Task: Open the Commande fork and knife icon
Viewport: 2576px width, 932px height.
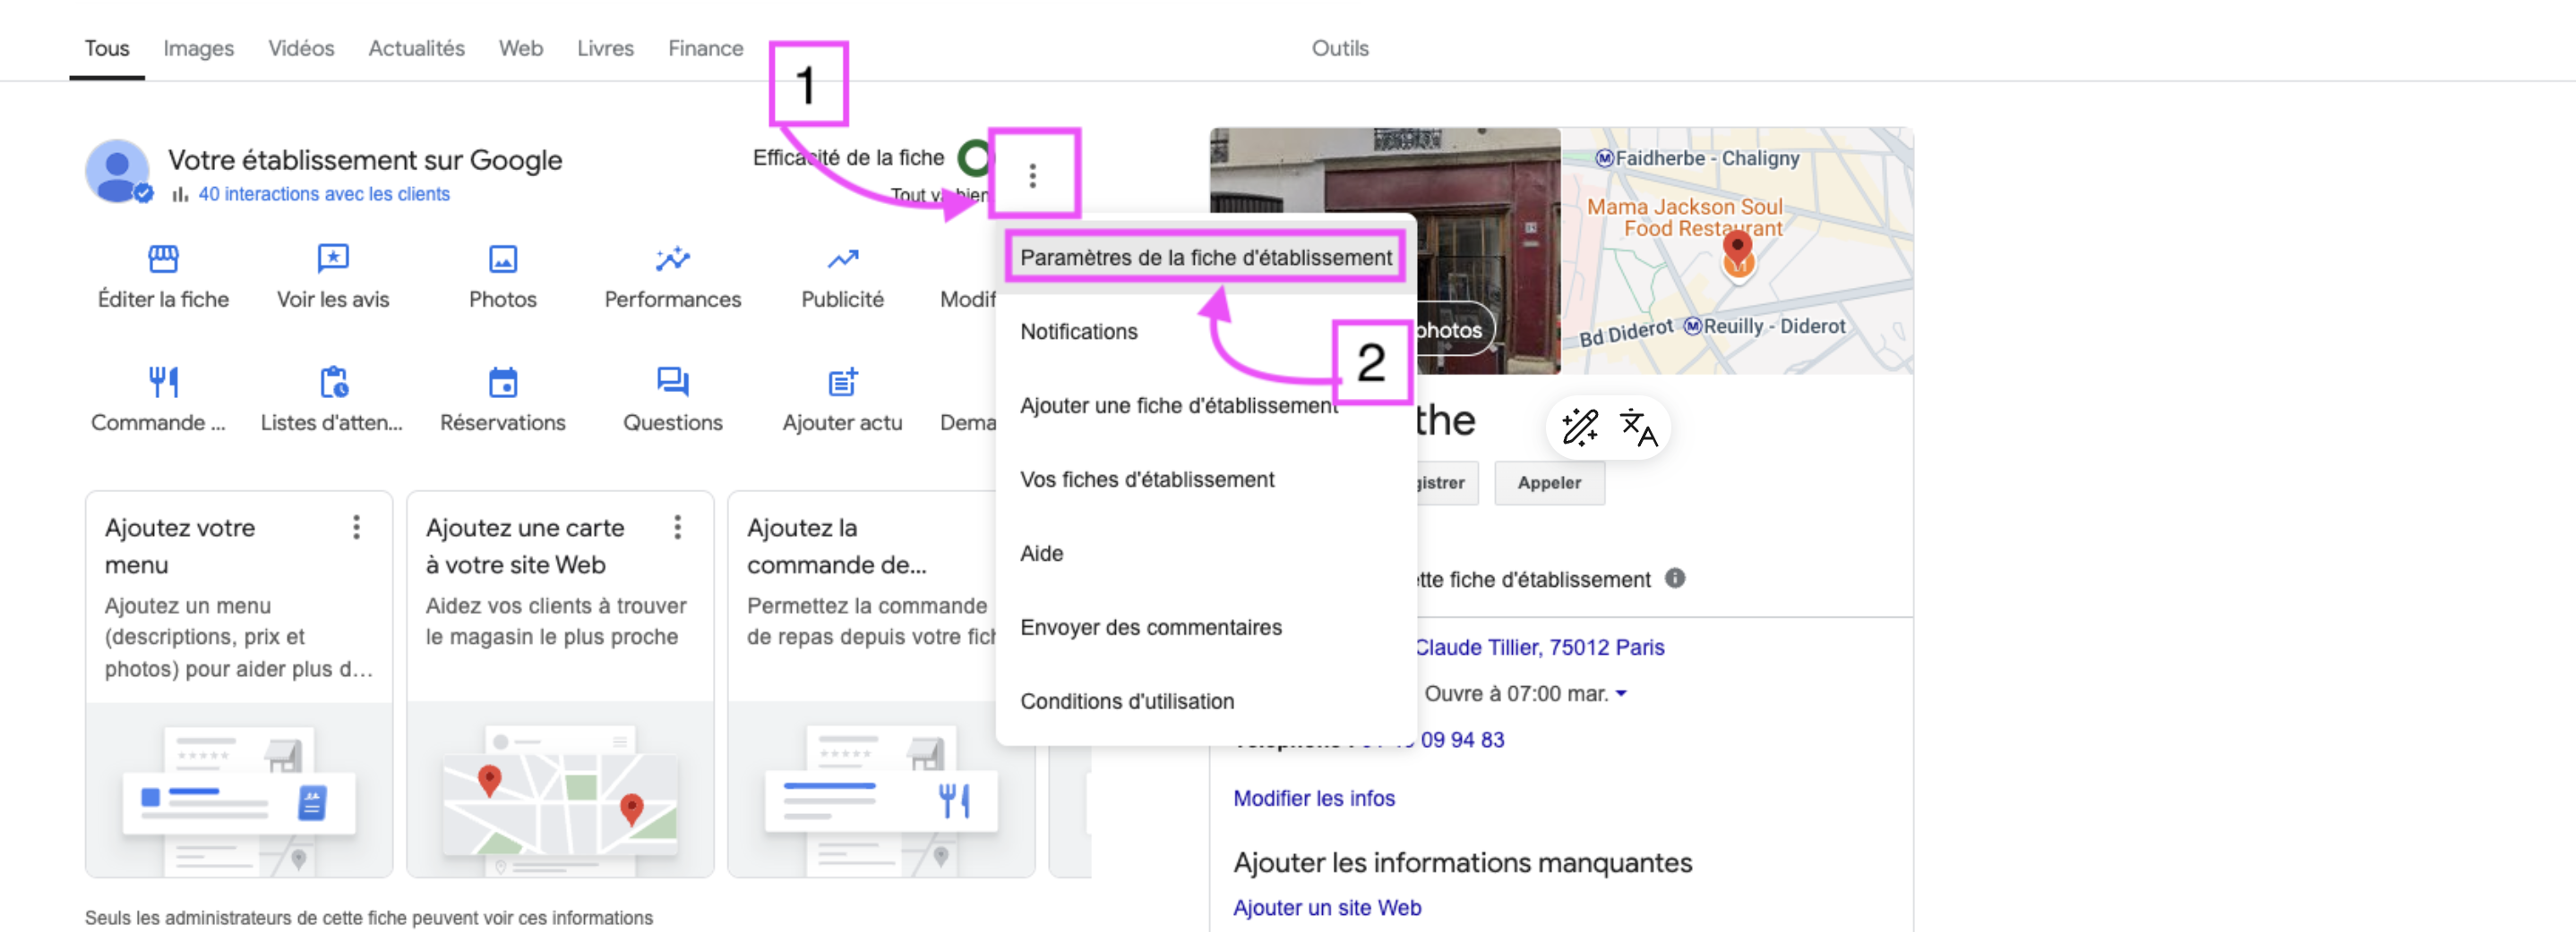Action: 163,382
